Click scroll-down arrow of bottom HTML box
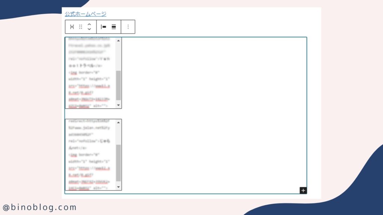The image size is (383, 215). [x=119, y=187]
